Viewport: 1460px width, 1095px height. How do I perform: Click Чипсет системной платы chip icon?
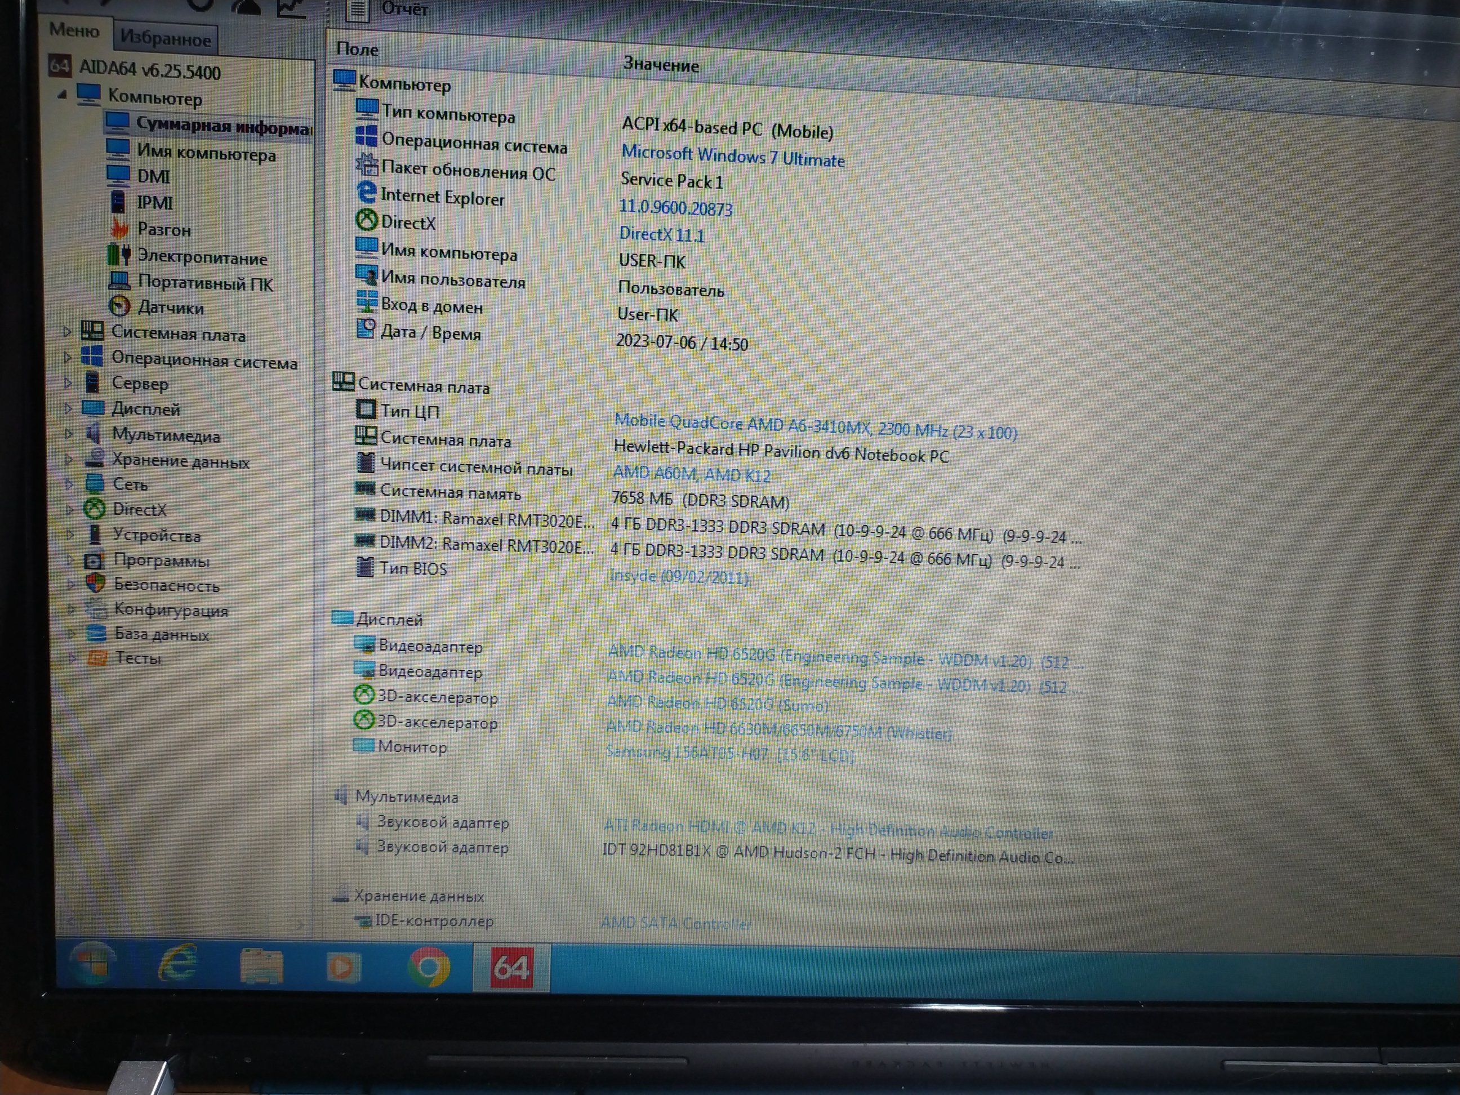(365, 462)
